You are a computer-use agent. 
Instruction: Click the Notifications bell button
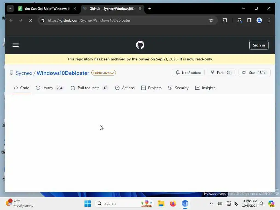(188, 72)
